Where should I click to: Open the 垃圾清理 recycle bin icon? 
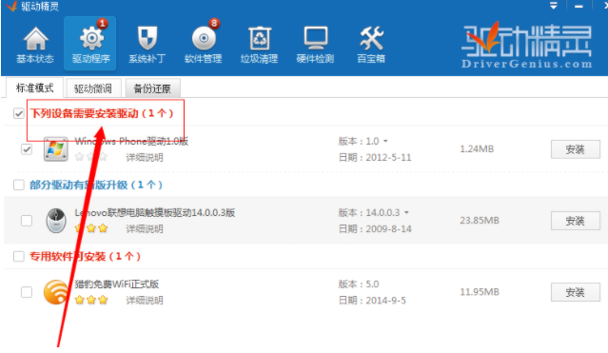point(260,38)
